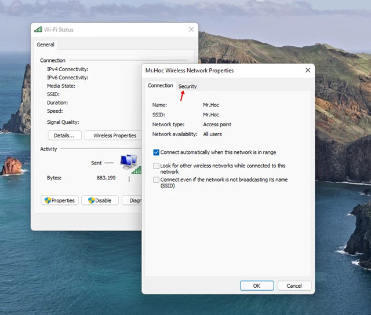Click the Name value Mr.Hoc
This screenshot has height=315, width=371.
point(211,105)
